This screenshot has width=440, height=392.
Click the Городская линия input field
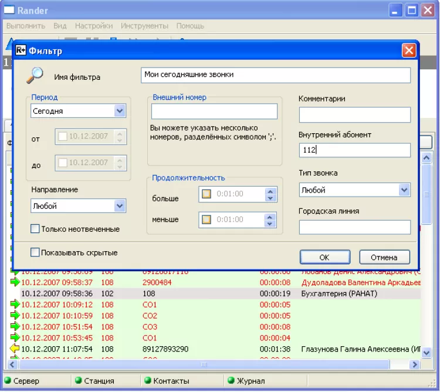coord(355,227)
